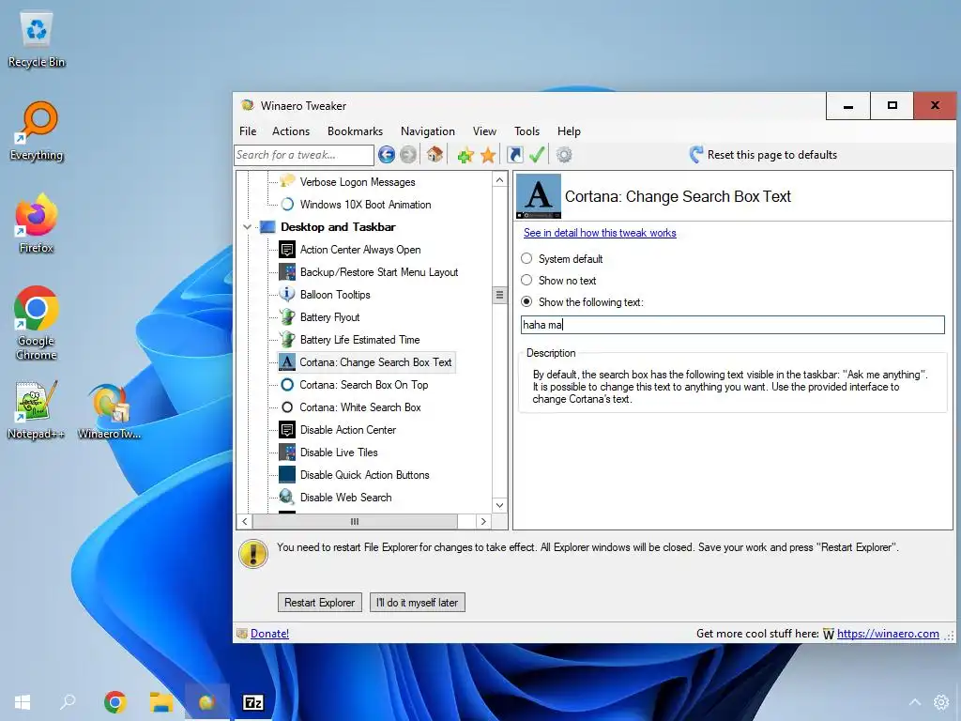
Task: Select Disable Action Center tweak
Action: pos(347,430)
